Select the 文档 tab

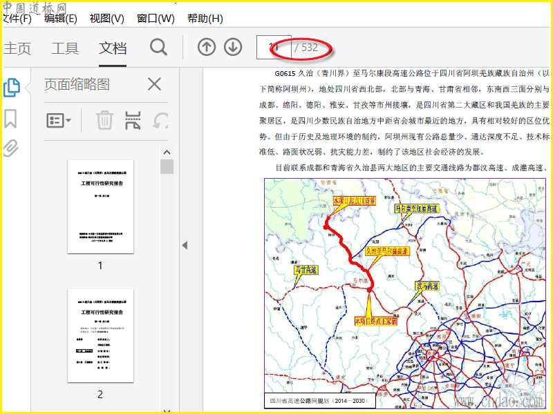coord(113,48)
